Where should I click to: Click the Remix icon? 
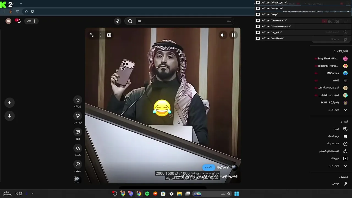pyautogui.click(x=78, y=164)
